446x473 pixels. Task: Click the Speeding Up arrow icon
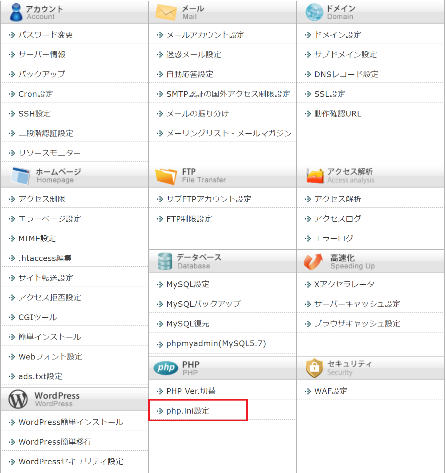[x=313, y=262]
